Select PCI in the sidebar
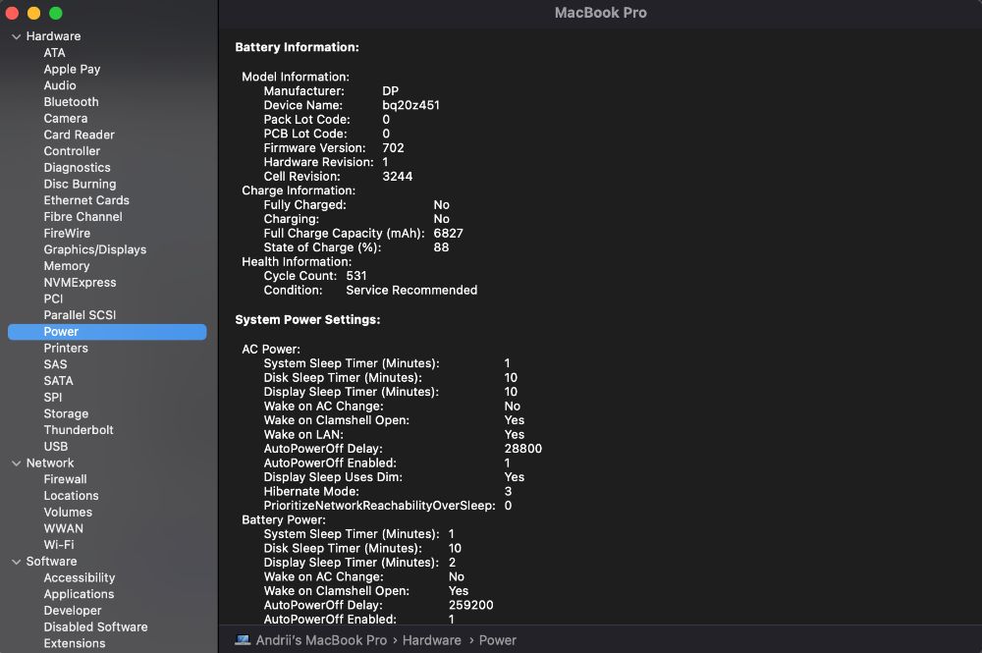Screen dimensions: 982x653 (x=53, y=299)
